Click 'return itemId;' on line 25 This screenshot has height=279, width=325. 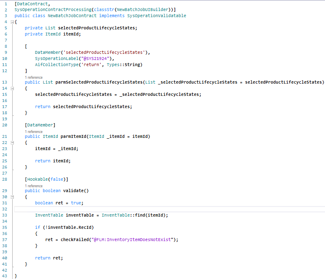(x=53, y=161)
